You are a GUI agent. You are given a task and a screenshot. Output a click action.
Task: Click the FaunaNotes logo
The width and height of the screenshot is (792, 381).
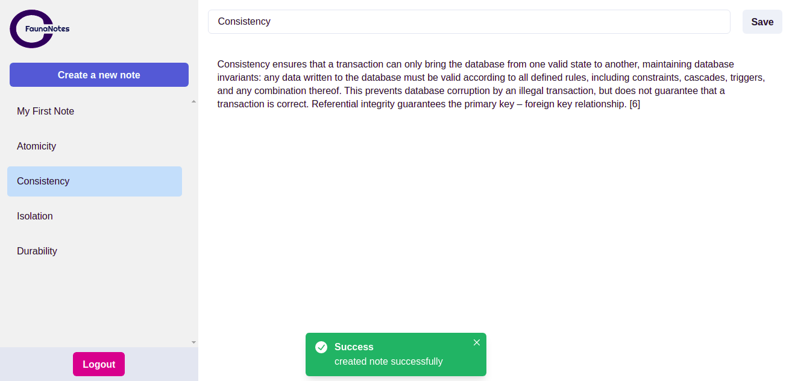click(33, 29)
